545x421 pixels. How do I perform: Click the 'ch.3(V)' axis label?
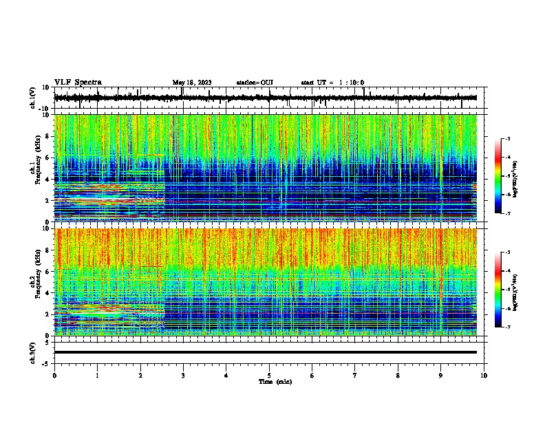tap(33, 353)
